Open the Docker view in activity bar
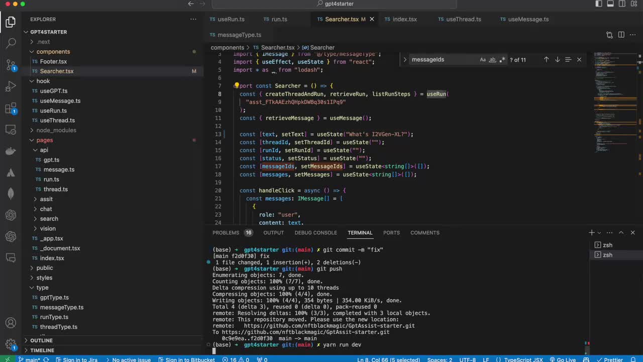 tap(11, 151)
